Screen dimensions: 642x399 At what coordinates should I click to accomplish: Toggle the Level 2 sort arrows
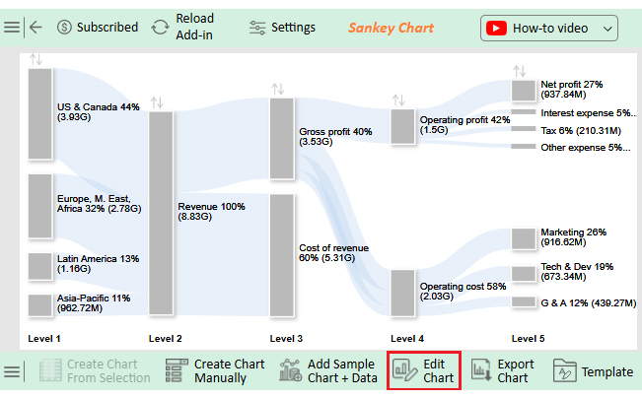click(x=157, y=102)
